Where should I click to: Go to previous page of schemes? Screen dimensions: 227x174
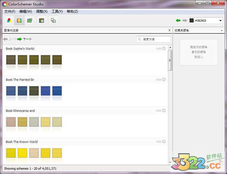10,39
